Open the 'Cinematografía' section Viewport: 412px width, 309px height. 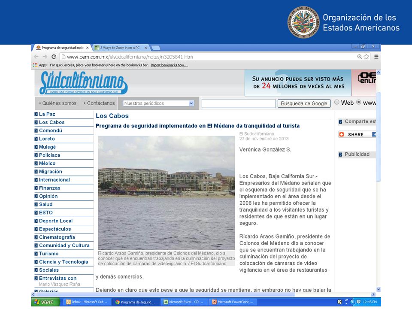[57, 237]
